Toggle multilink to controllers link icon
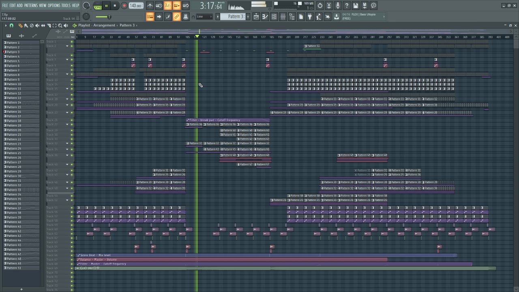Image resolution: width=519 pixels, height=292 pixels. pos(177,17)
